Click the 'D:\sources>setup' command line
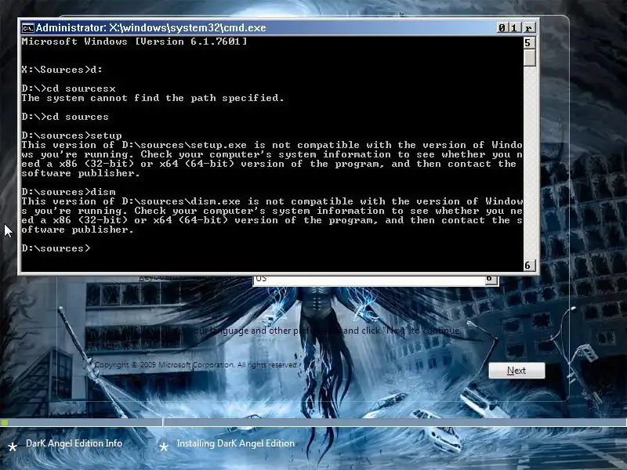627x470 pixels. pos(72,136)
